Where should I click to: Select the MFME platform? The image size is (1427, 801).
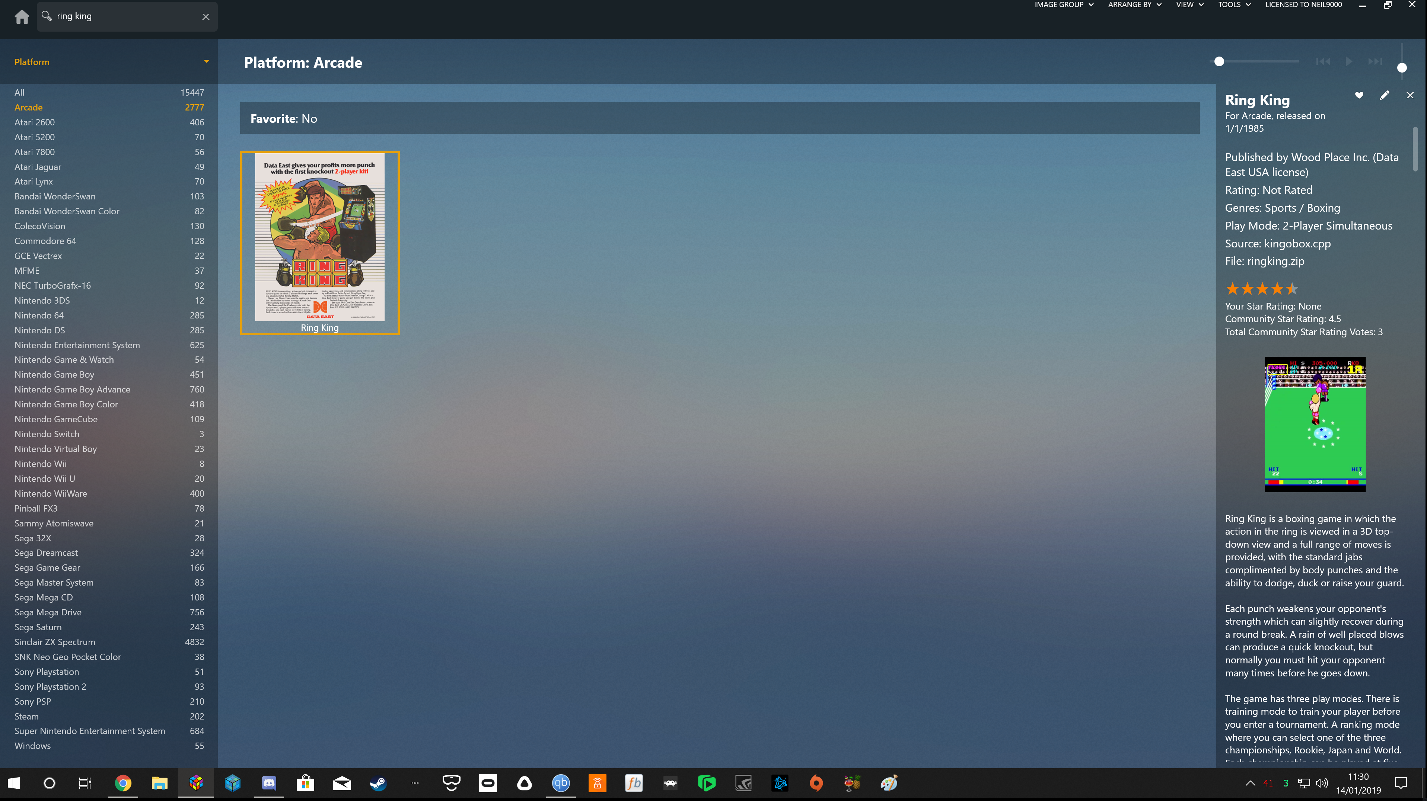[x=109, y=271]
